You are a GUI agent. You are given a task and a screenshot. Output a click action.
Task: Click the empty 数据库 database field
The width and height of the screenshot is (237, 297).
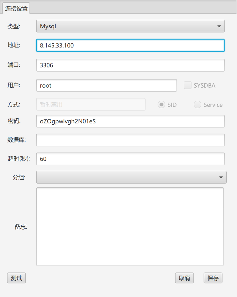click(x=130, y=140)
